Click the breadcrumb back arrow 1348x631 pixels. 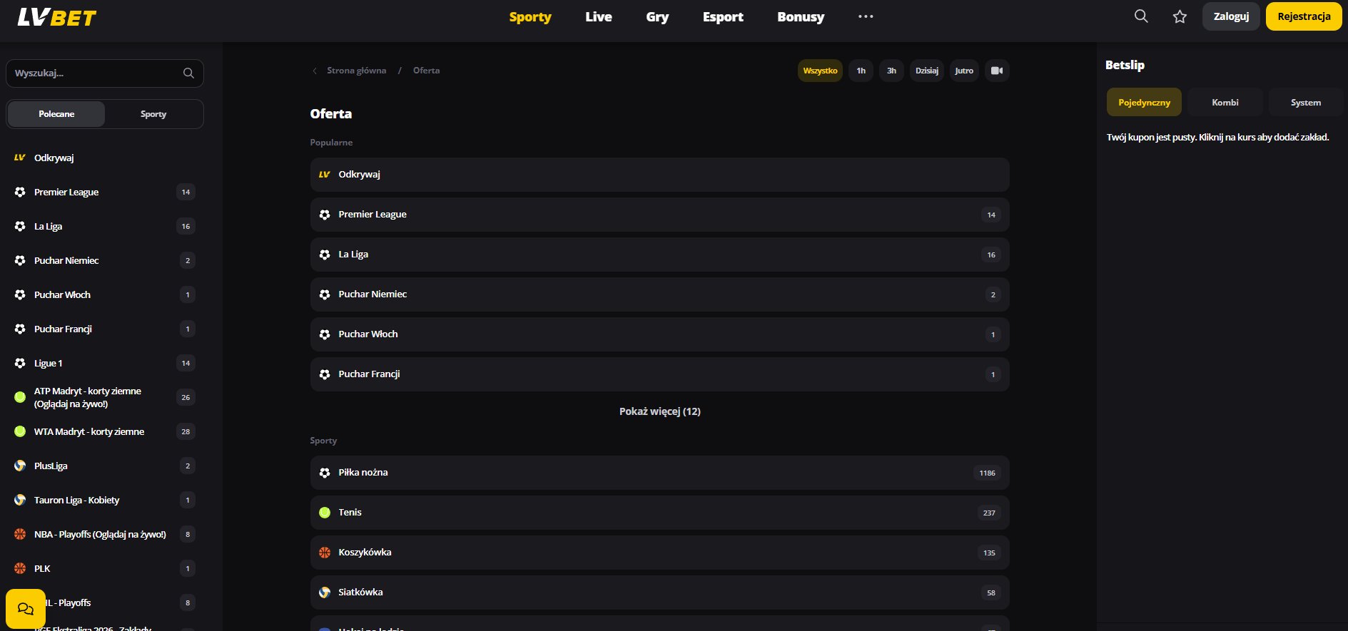pyautogui.click(x=315, y=71)
